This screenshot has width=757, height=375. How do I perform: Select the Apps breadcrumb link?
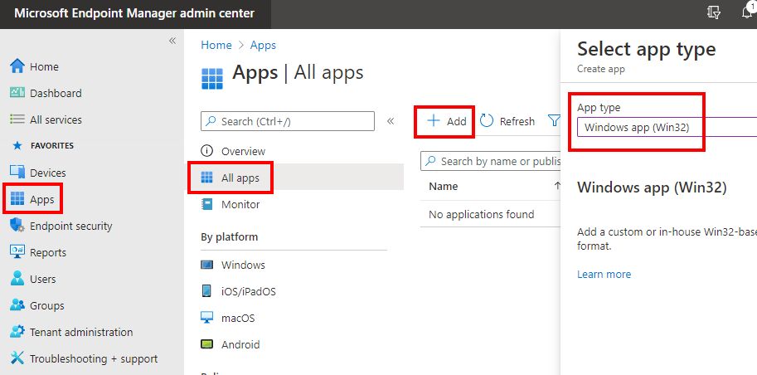pyautogui.click(x=263, y=45)
